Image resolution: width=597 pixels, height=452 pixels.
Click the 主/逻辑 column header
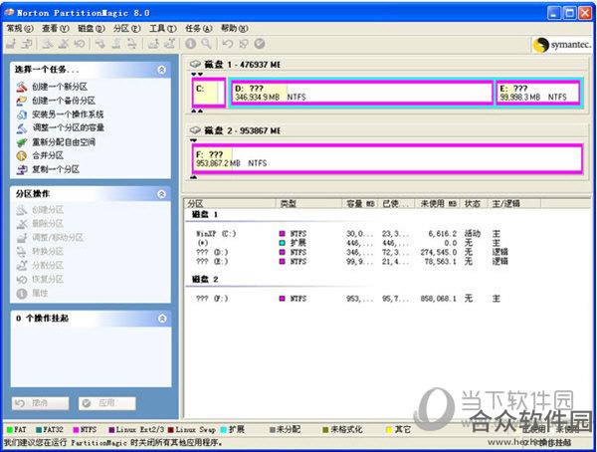click(x=514, y=203)
